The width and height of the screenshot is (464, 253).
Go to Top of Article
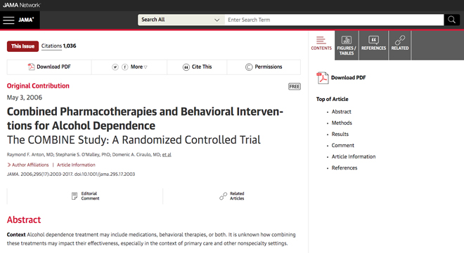pyautogui.click(x=332, y=99)
